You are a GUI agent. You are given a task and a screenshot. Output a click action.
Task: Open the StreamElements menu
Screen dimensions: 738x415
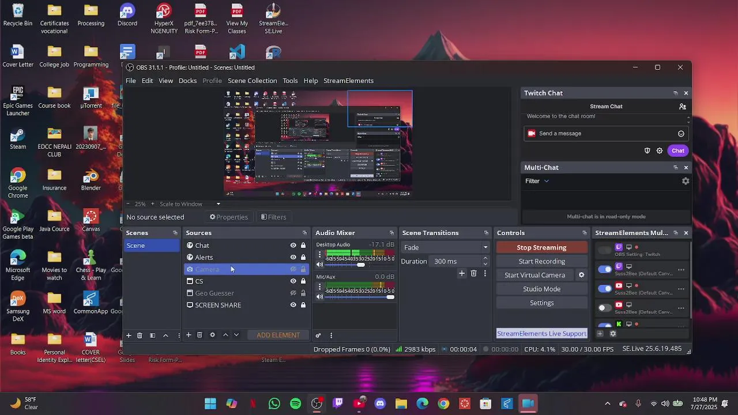(x=348, y=81)
